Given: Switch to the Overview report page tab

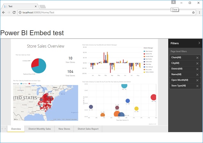Looking at the screenshot, I should coord(16,129).
